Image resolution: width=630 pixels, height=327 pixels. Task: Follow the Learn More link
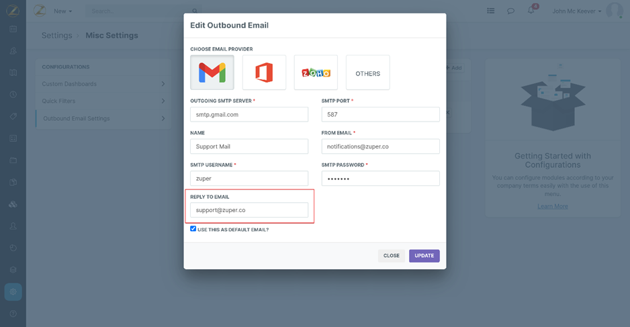pos(552,206)
